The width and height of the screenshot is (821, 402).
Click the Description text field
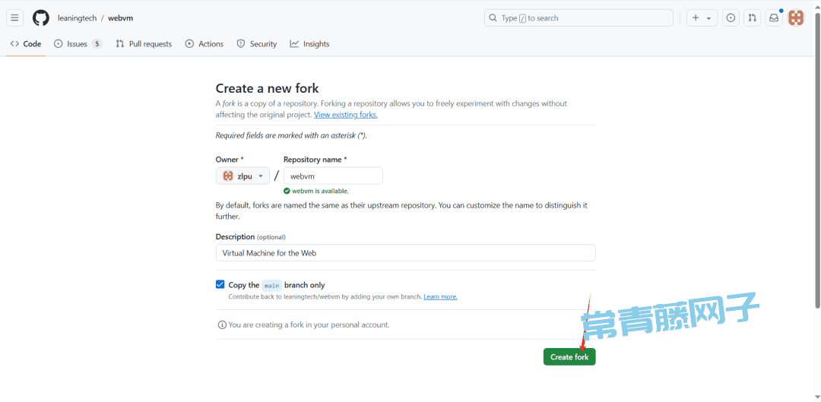406,253
